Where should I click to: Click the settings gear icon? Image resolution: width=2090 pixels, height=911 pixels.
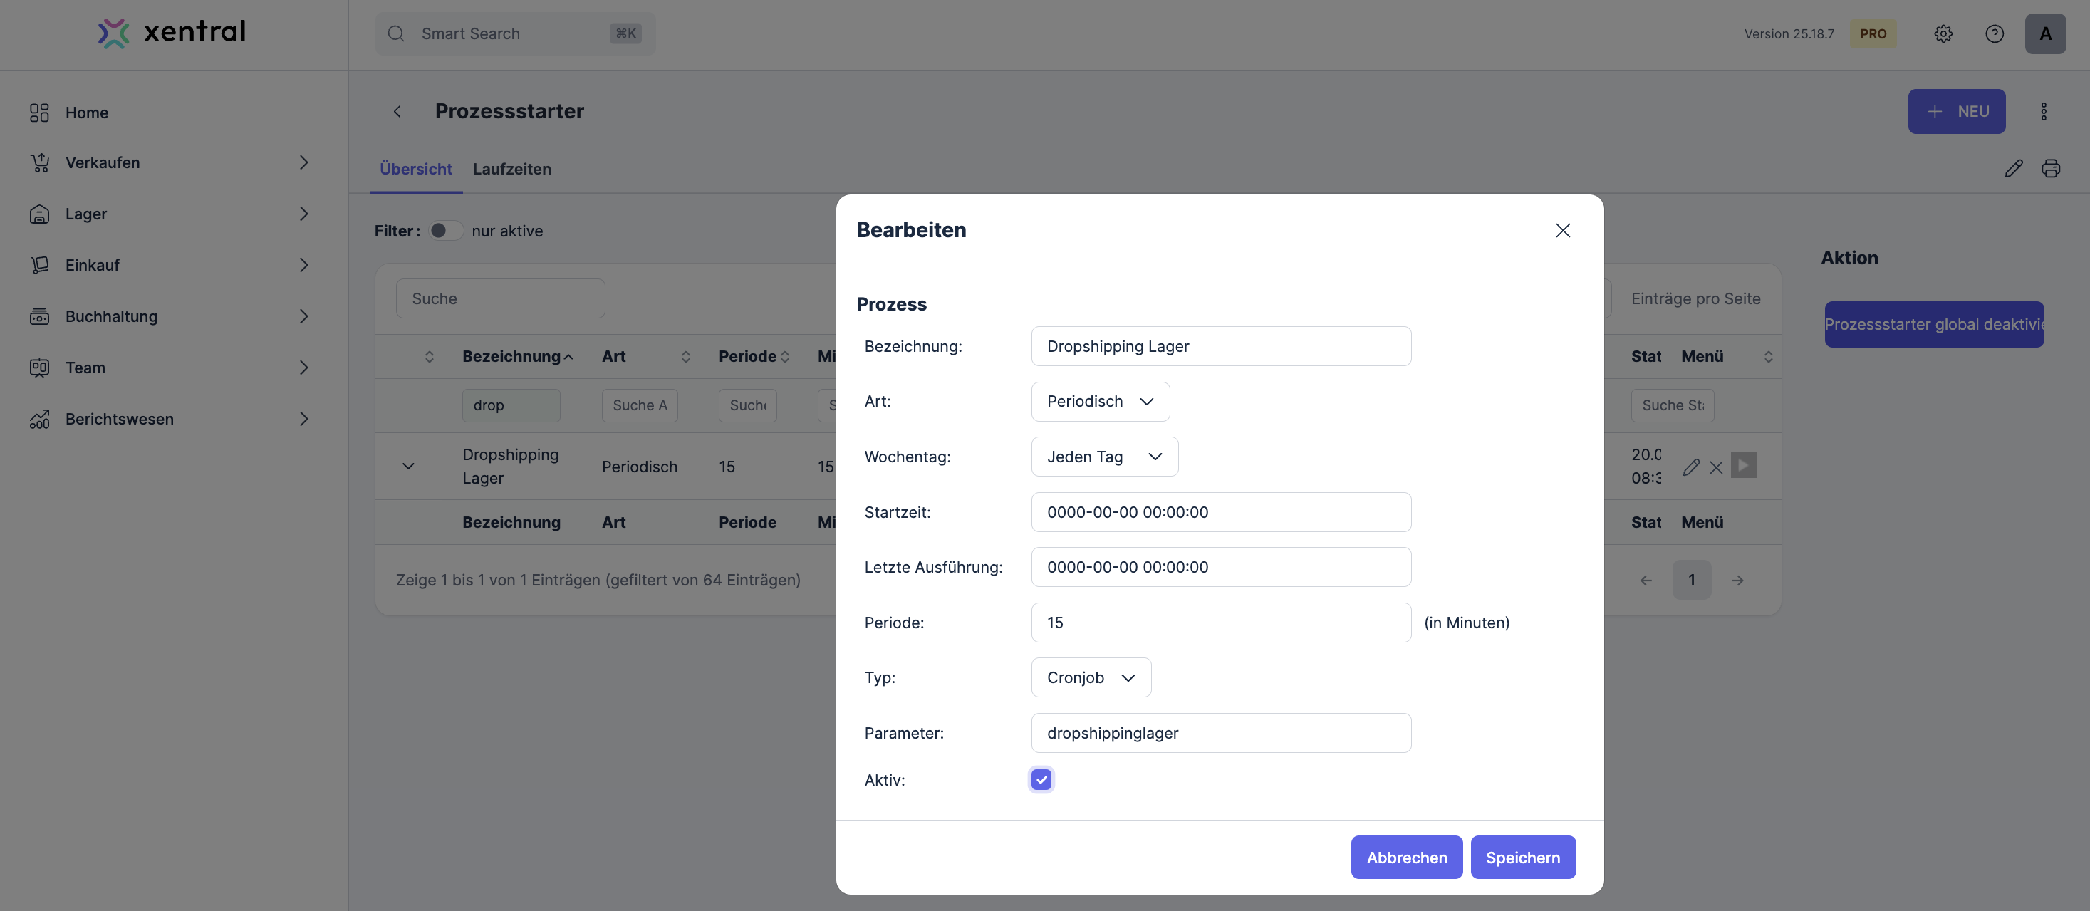click(1943, 33)
